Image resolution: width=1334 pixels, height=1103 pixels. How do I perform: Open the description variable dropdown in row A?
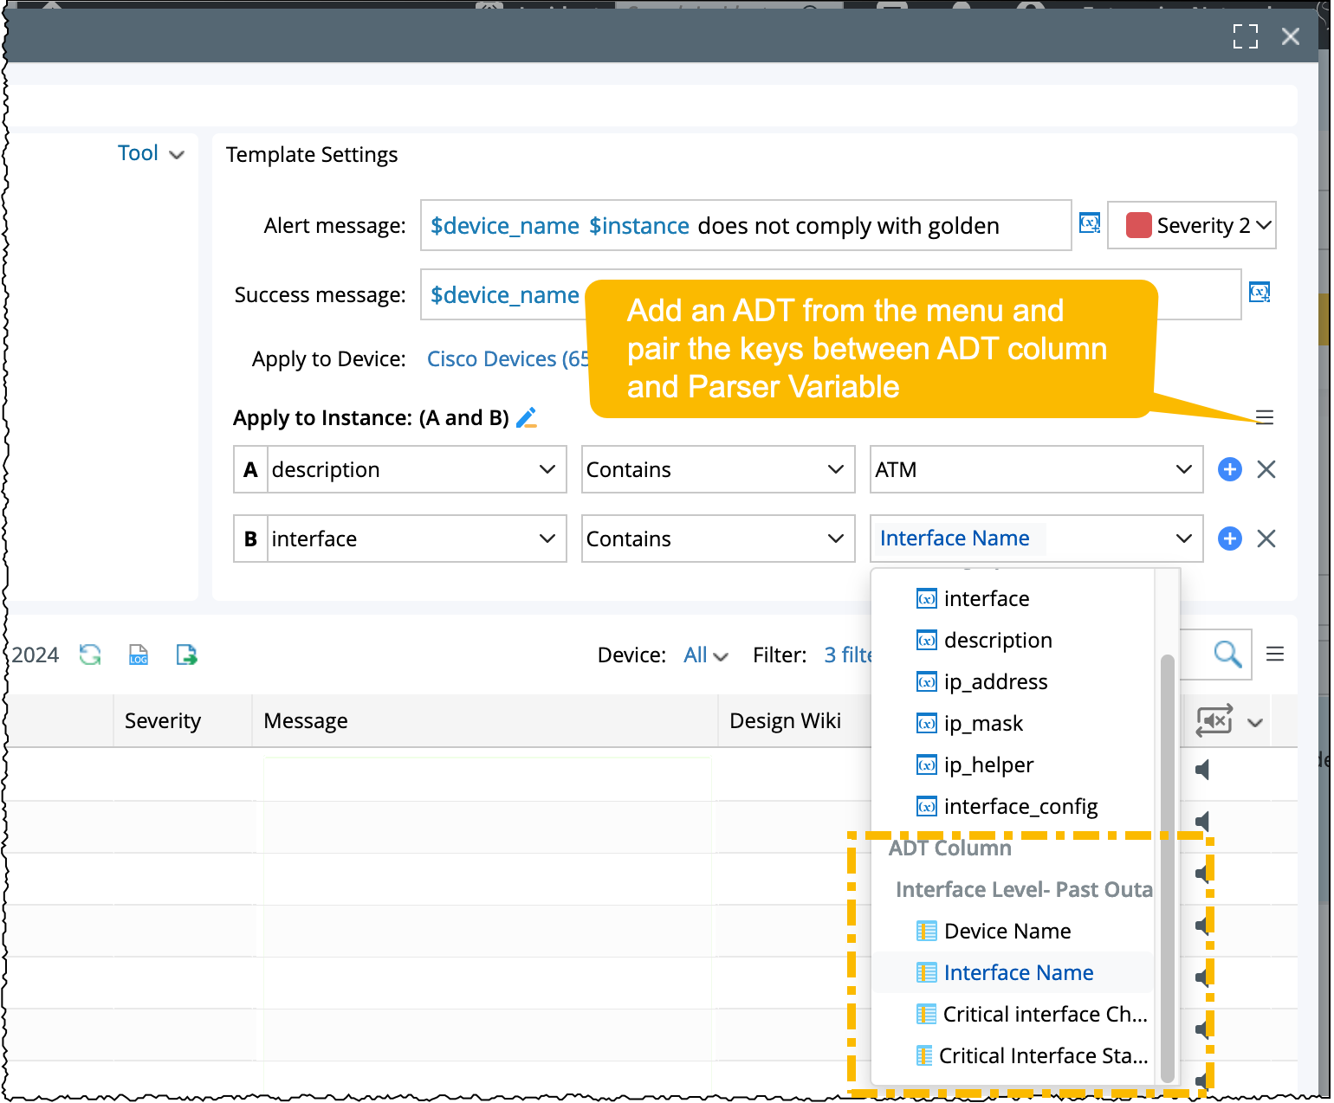[547, 469]
